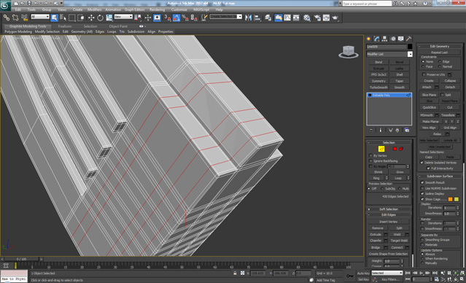Open the reference coordinate View dropdown

(x=123, y=17)
